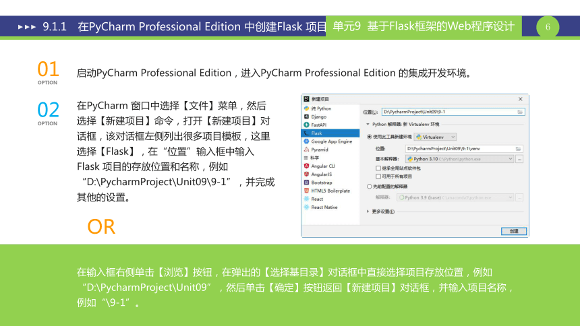Click the 单元9 基于Flask框架的Web程序设计 header text
Image resolution: width=580 pixels, height=326 pixels.
424,26
